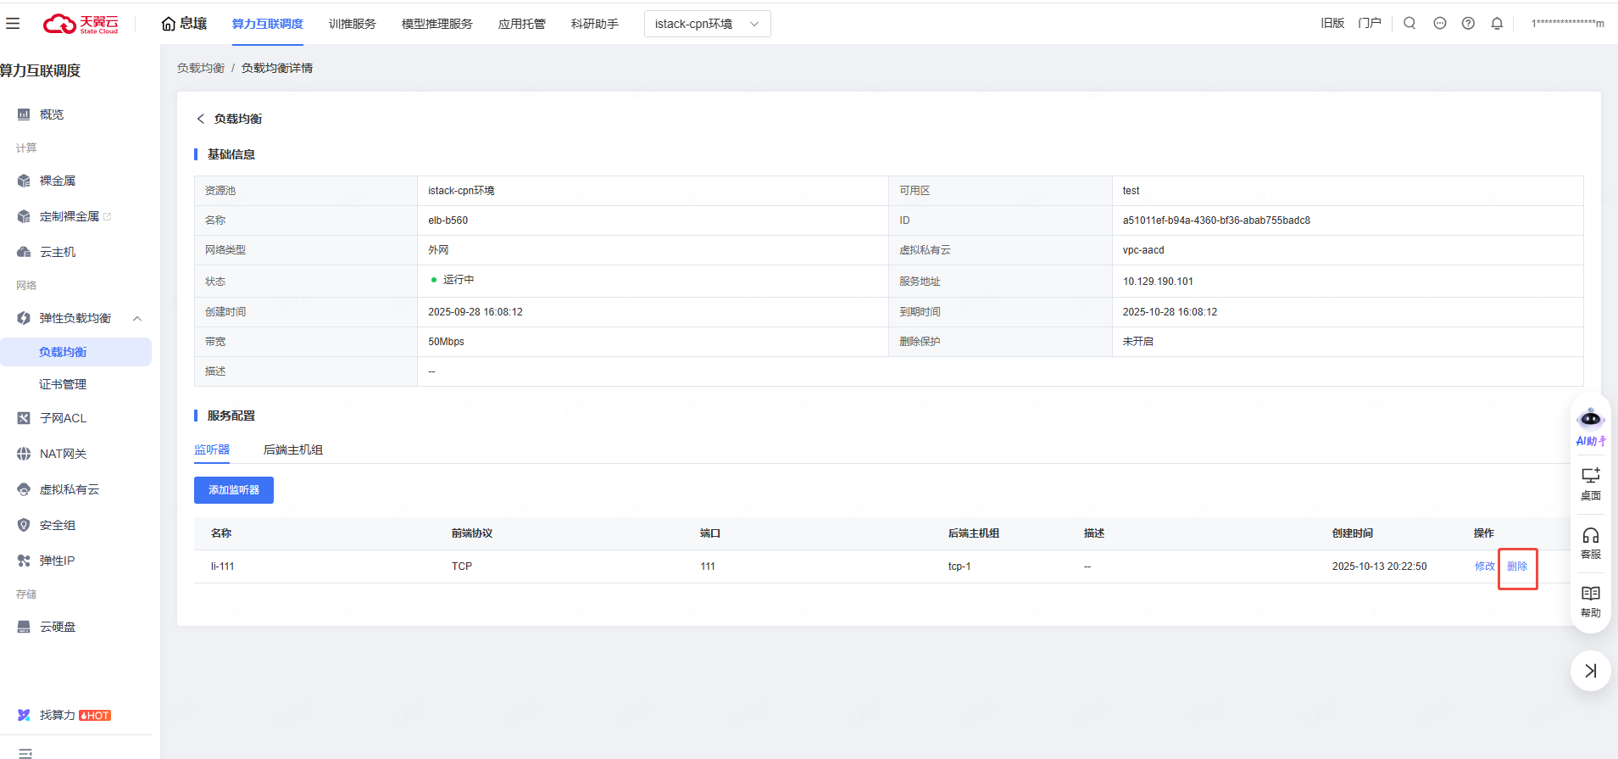
Task: Switch to the 后端主机组 tab
Action: pyautogui.click(x=292, y=449)
